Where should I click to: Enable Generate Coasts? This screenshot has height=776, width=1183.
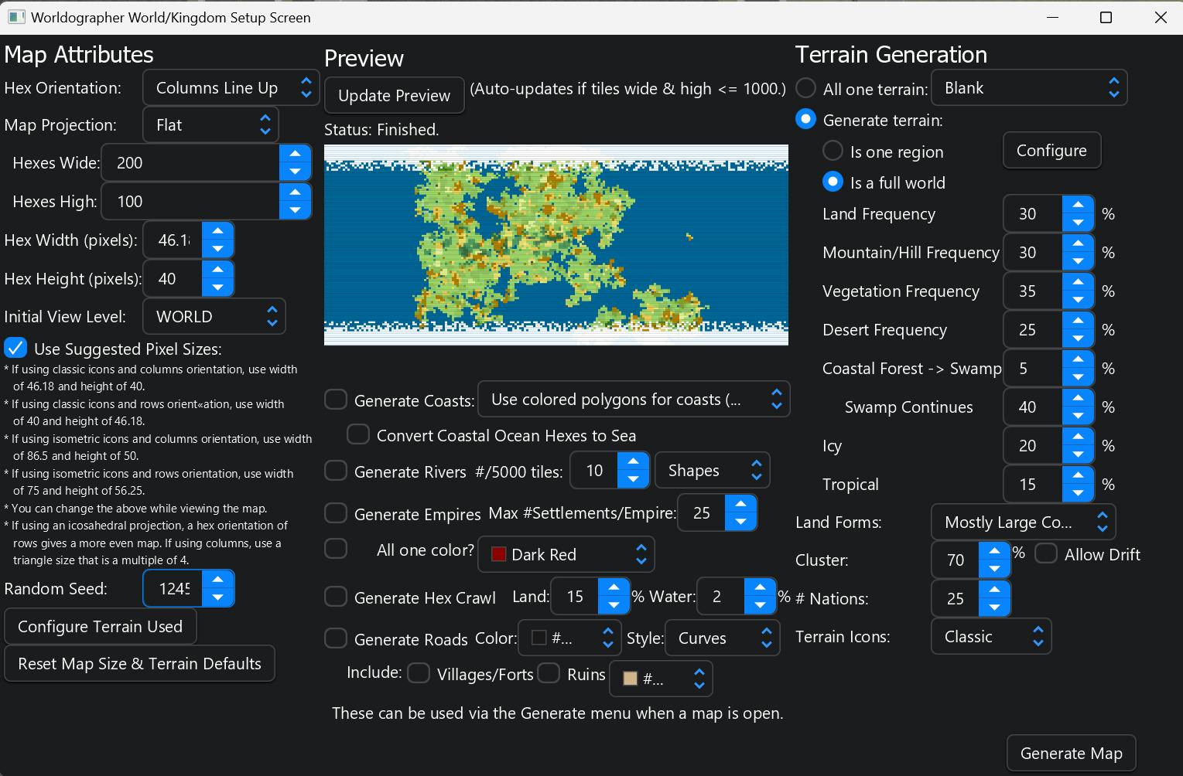coord(335,399)
